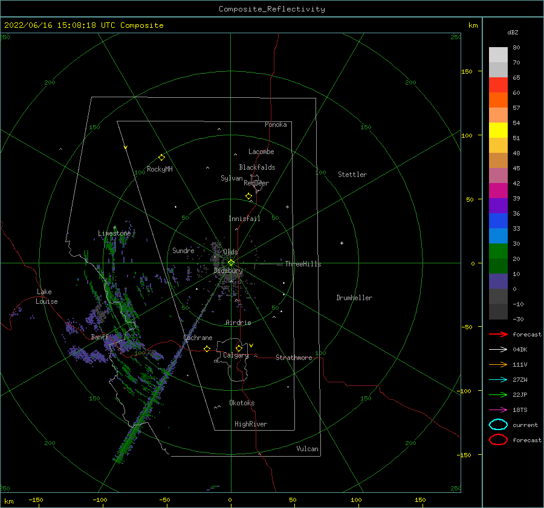Click the Sundre label
The image size is (544, 508).
click(183, 250)
